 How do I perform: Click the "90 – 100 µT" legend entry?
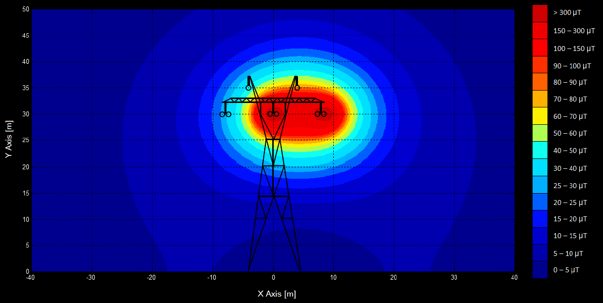pyautogui.click(x=540, y=65)
